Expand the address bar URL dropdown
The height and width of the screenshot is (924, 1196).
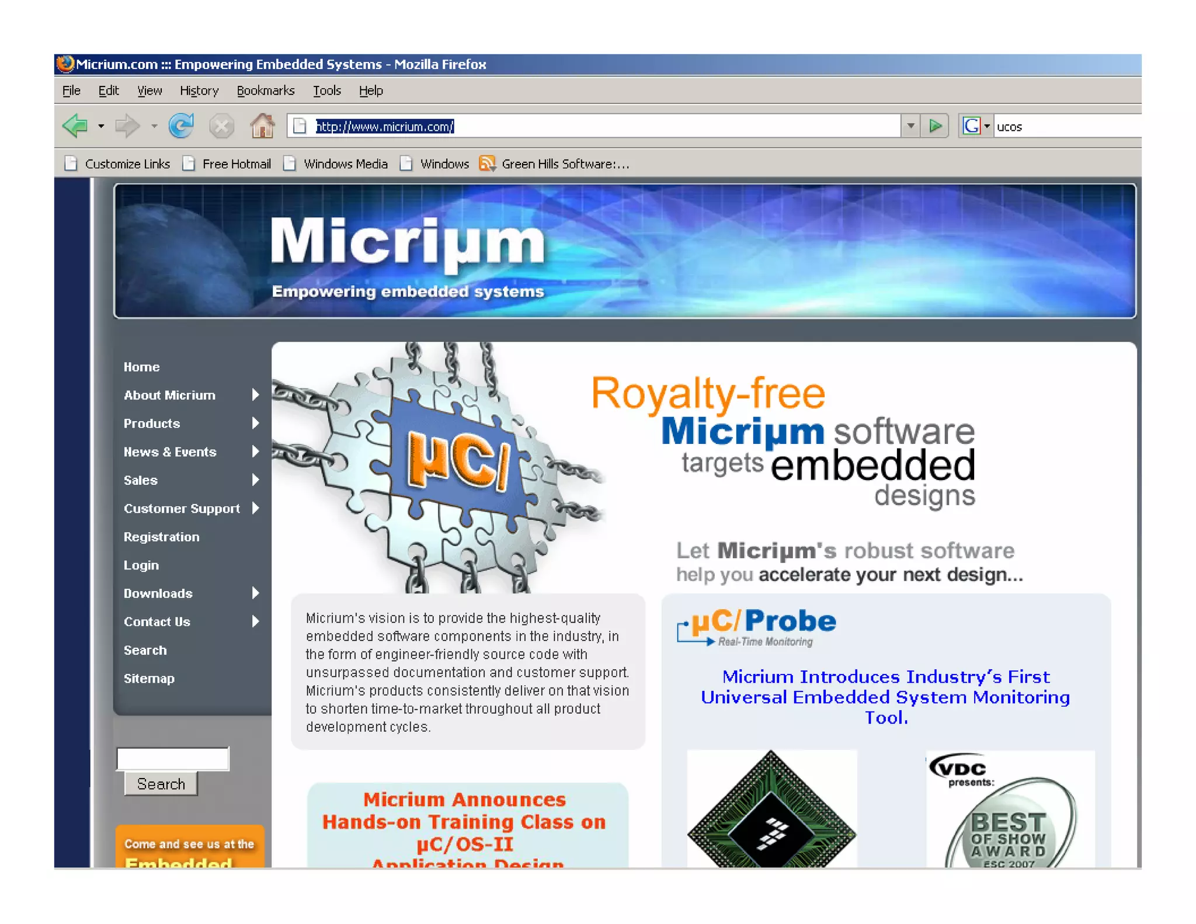(910, 126)
